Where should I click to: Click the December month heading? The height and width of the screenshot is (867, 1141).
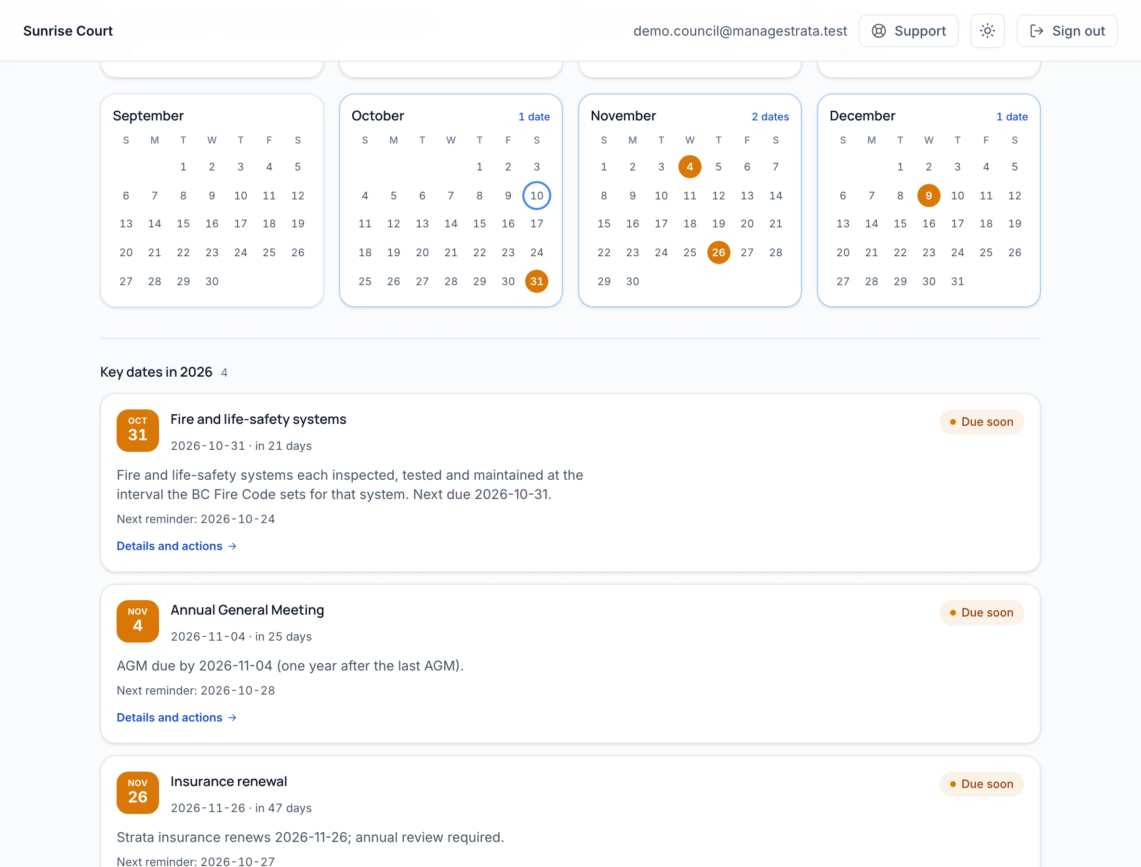[x=862, y=116]
